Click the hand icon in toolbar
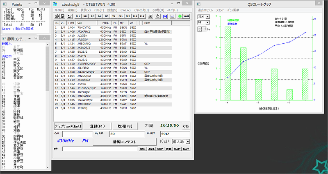Screen dimensions: 328x174 [158, 16]
